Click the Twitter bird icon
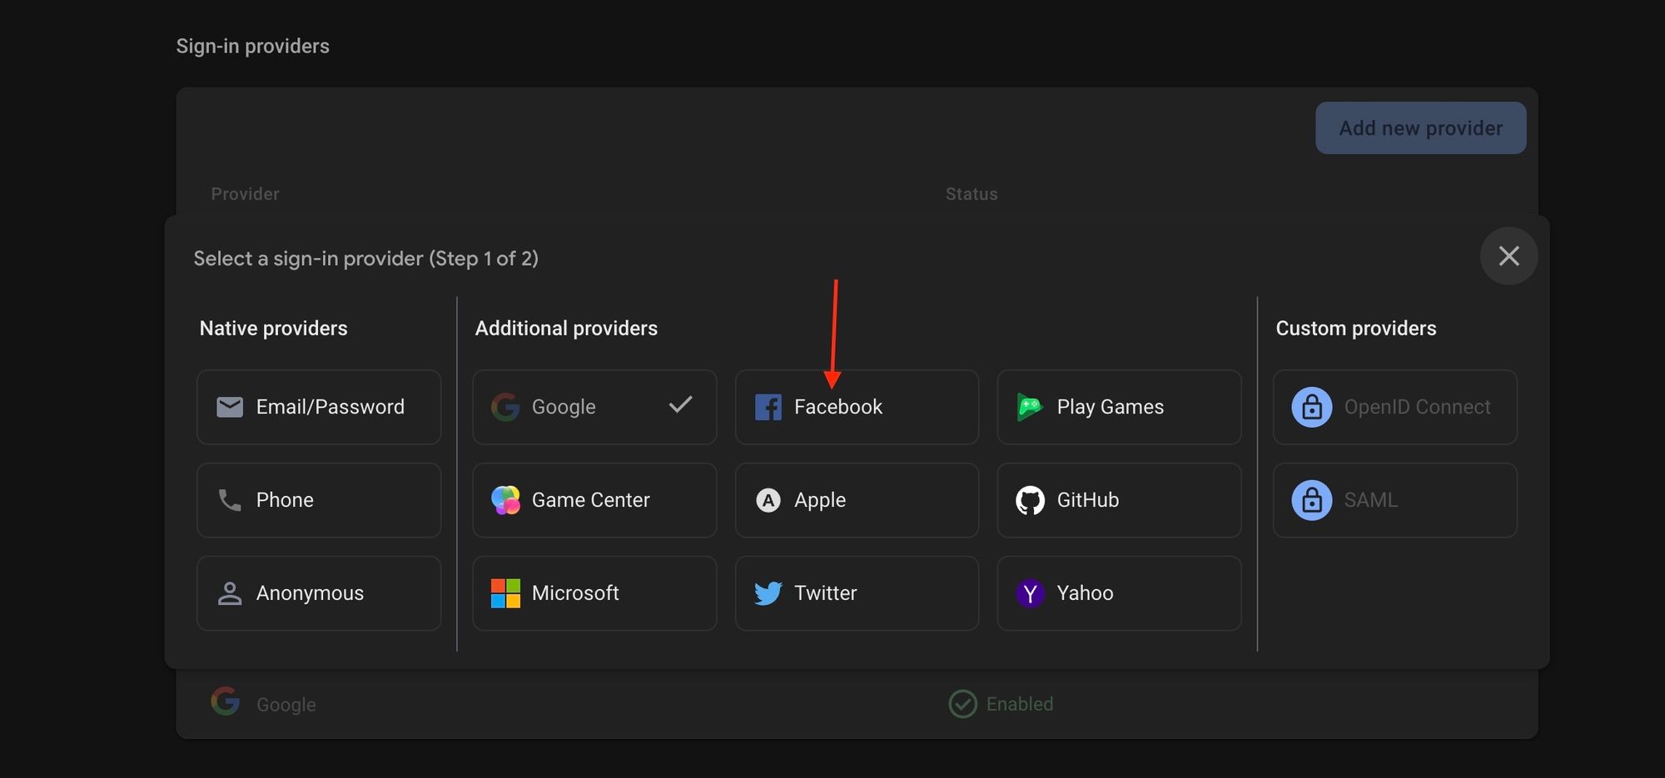1665x778 pixels. coord(768,593)
